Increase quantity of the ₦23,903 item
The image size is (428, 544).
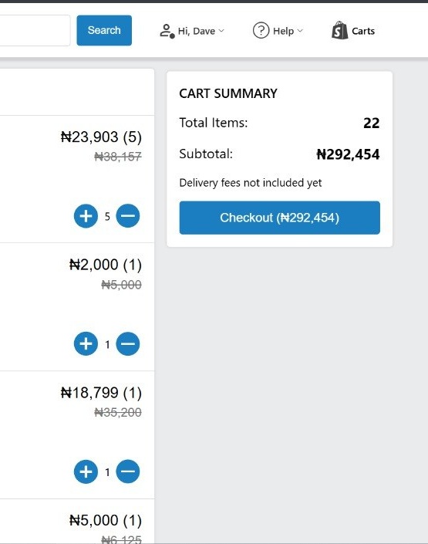[x=86, y=216]
